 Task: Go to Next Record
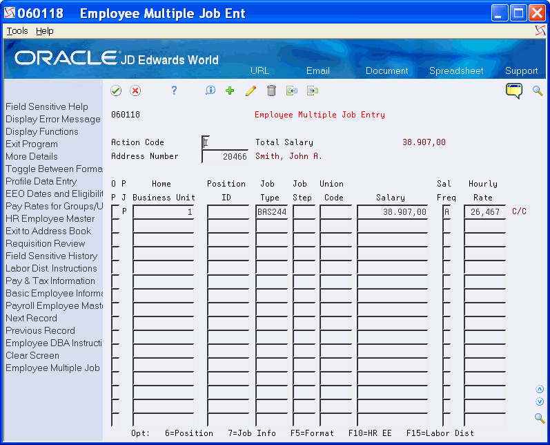[x=31, y=318]
